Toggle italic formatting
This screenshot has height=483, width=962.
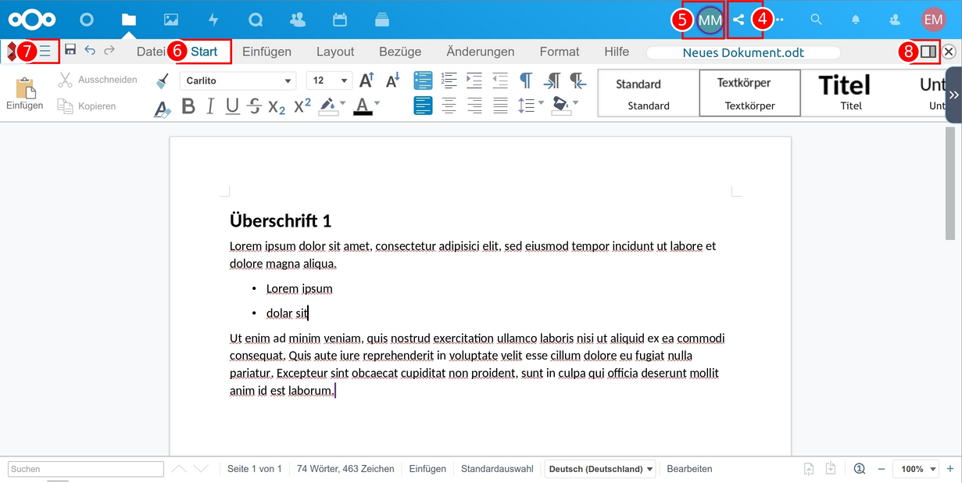(209, 107)
